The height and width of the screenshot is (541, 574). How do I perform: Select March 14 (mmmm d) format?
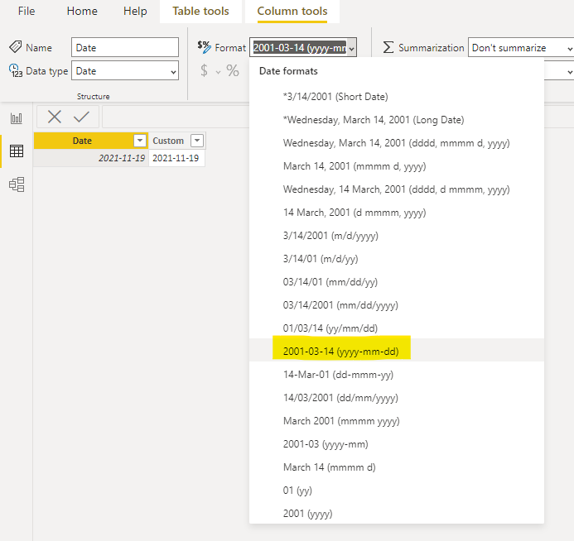click(397, 467)
